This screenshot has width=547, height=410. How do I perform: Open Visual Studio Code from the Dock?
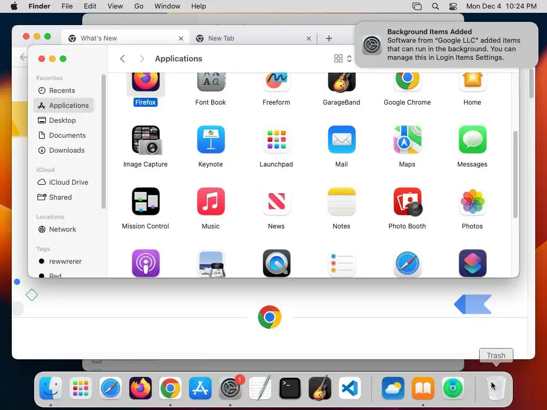[x=350, y=388]
